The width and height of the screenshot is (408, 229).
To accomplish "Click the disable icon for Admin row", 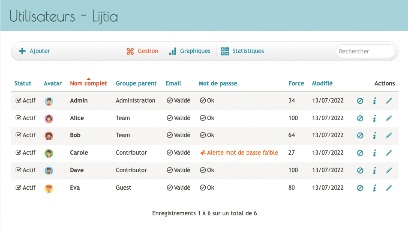I will 360,101.
